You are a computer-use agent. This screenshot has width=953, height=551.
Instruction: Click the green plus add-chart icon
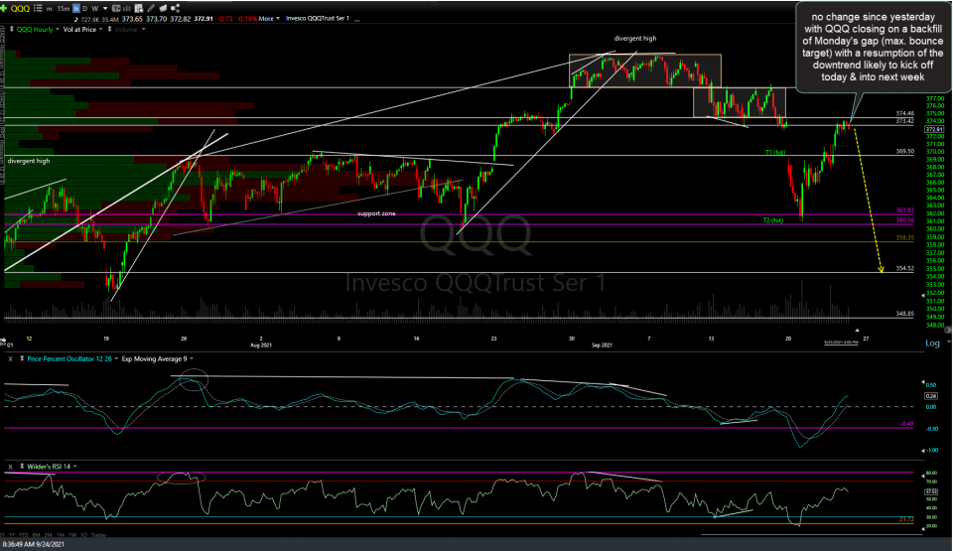4,9
